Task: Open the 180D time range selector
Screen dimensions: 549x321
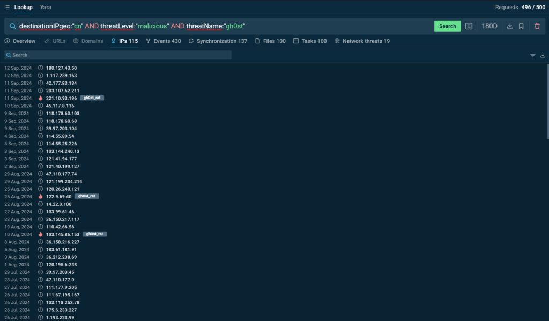Action: [x=489, y=26]
